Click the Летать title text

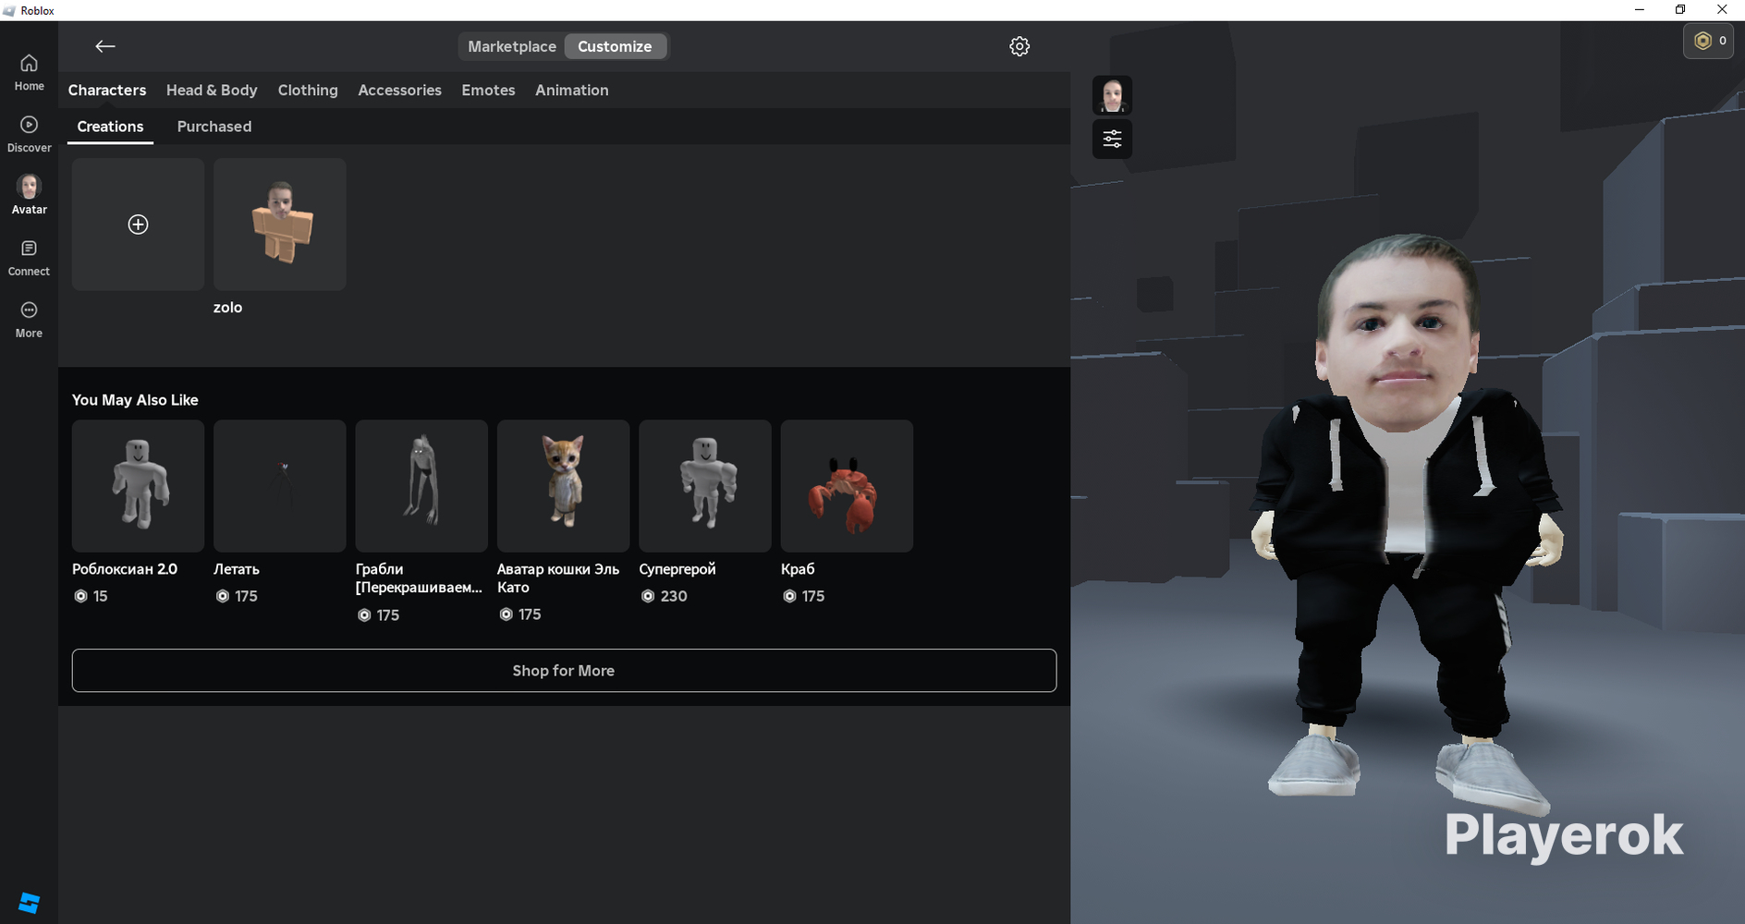(x=237, y=569)
